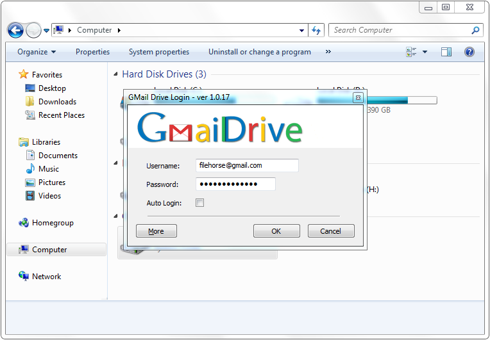Minimize the Explorer window

[428, 8]
